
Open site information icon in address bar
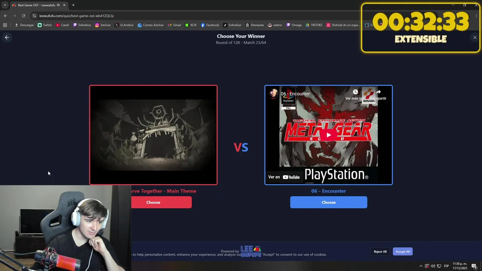click(34, 16)
